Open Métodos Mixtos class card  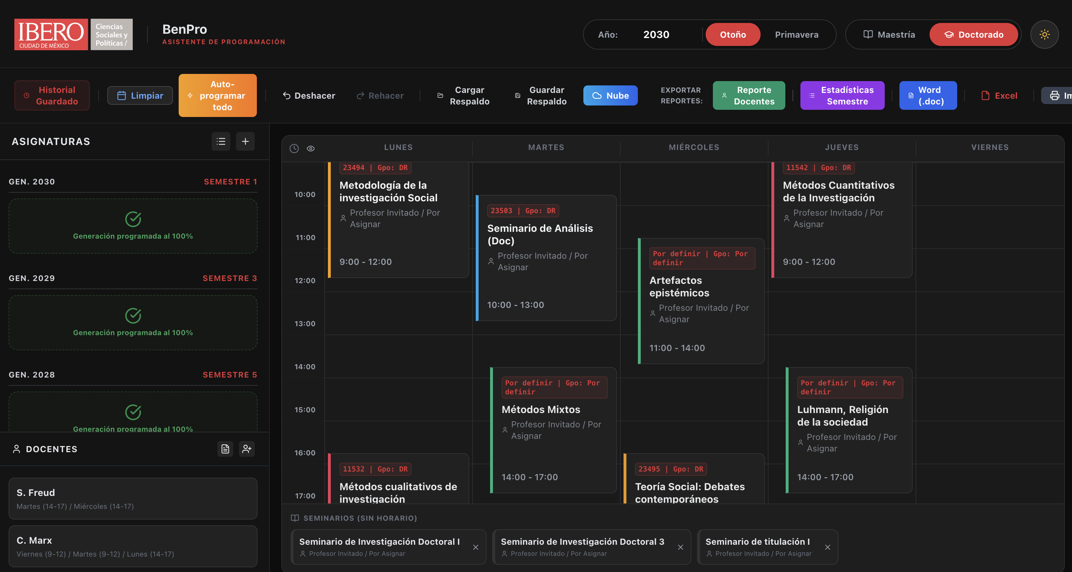(554, 430)
